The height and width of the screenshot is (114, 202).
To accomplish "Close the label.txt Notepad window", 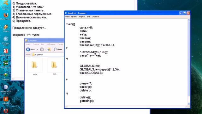I will [188, 13].
